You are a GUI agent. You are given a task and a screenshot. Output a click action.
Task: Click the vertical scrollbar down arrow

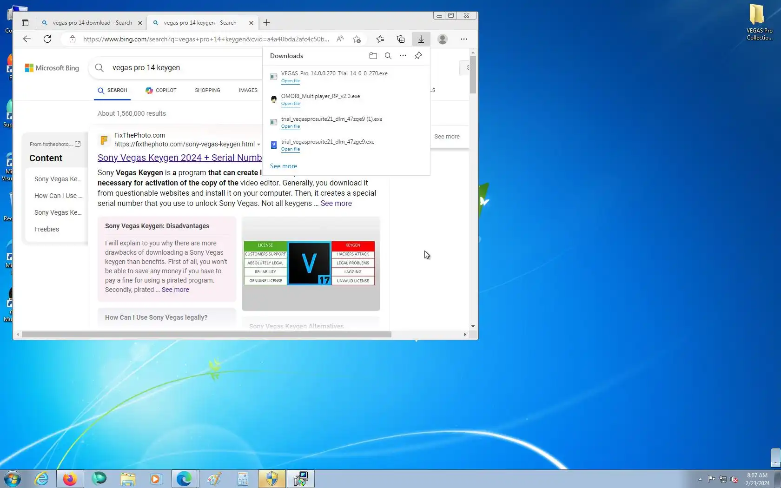point(473,326)
